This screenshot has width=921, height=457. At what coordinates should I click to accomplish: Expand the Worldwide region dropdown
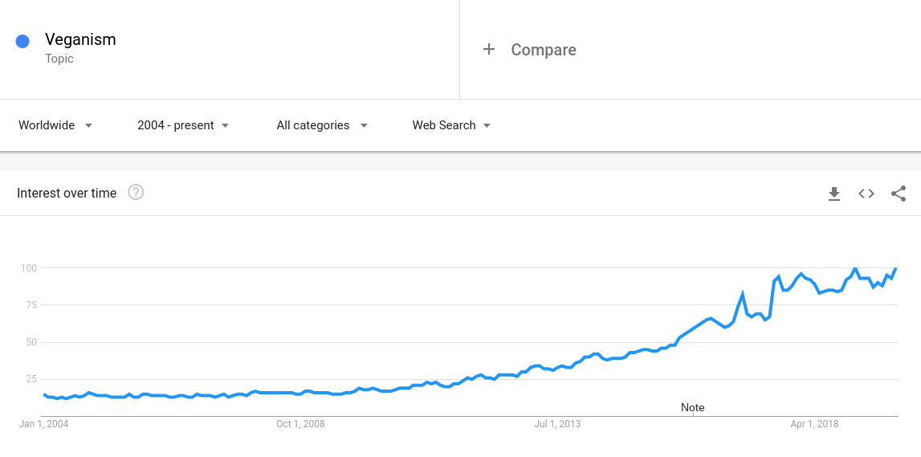coord(55,125)
